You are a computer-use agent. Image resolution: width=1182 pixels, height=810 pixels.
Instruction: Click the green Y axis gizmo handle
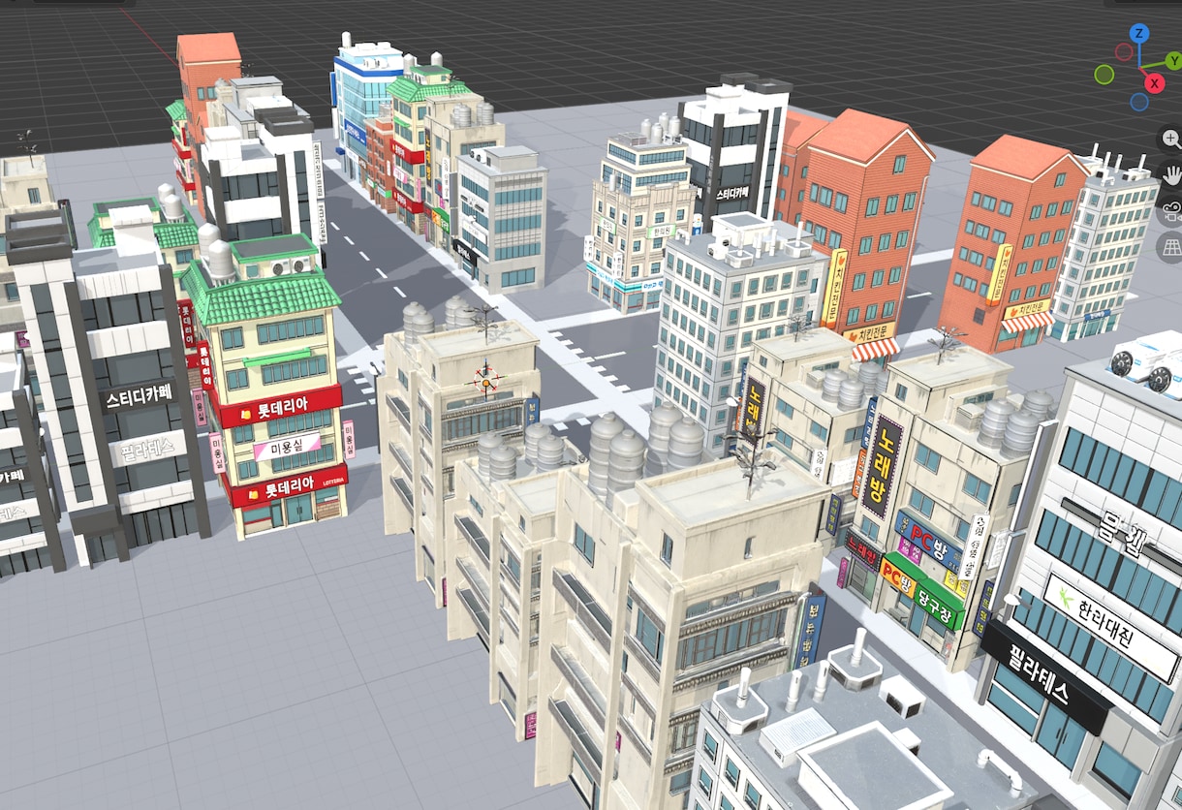[1173, 61]
